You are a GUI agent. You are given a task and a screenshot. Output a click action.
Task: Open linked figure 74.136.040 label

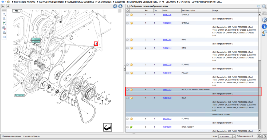[x=19, y=95]
